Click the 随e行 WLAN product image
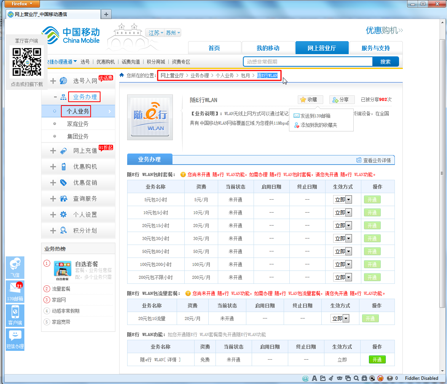The image size is (447, 384). [x=150, y=117]
